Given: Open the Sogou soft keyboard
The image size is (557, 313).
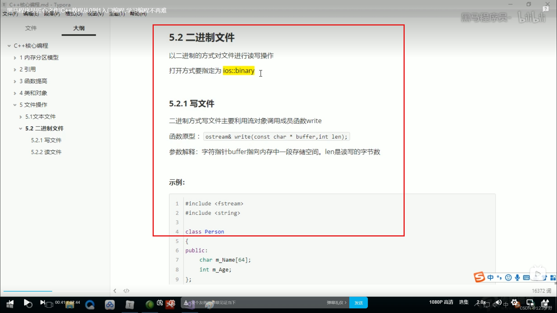Looking at the screenshot, I should point(526,278).
